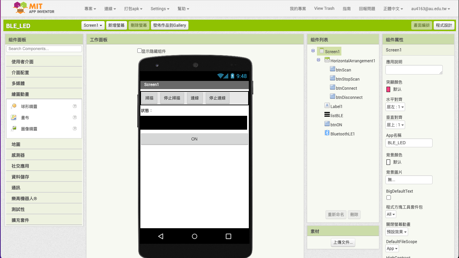Select the 圖像精靈 image sprite icon

coord(14,129)
